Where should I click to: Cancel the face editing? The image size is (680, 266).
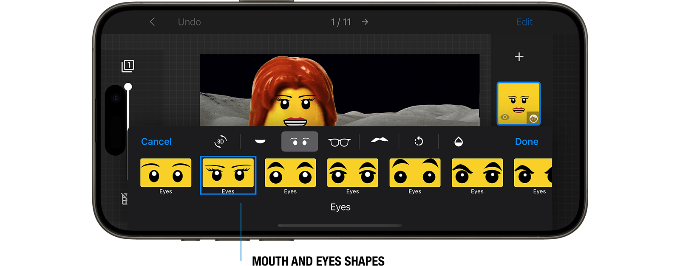point(156,142)
